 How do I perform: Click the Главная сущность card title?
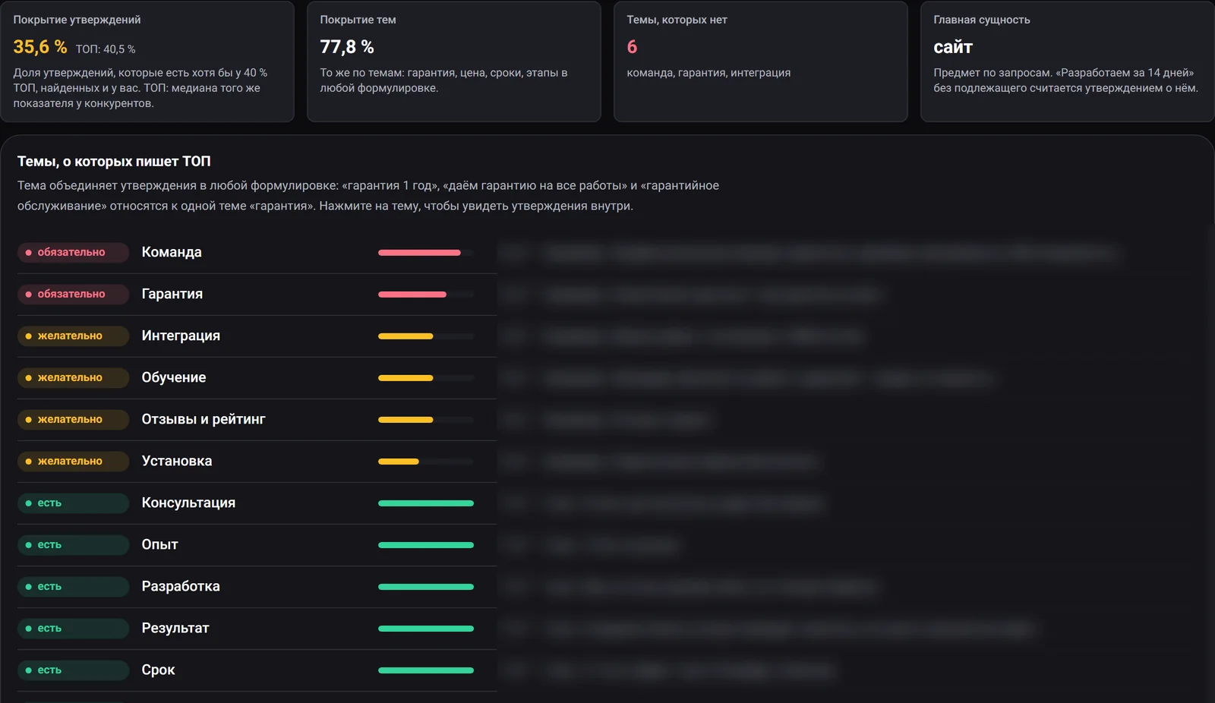(x=982, y=20)
